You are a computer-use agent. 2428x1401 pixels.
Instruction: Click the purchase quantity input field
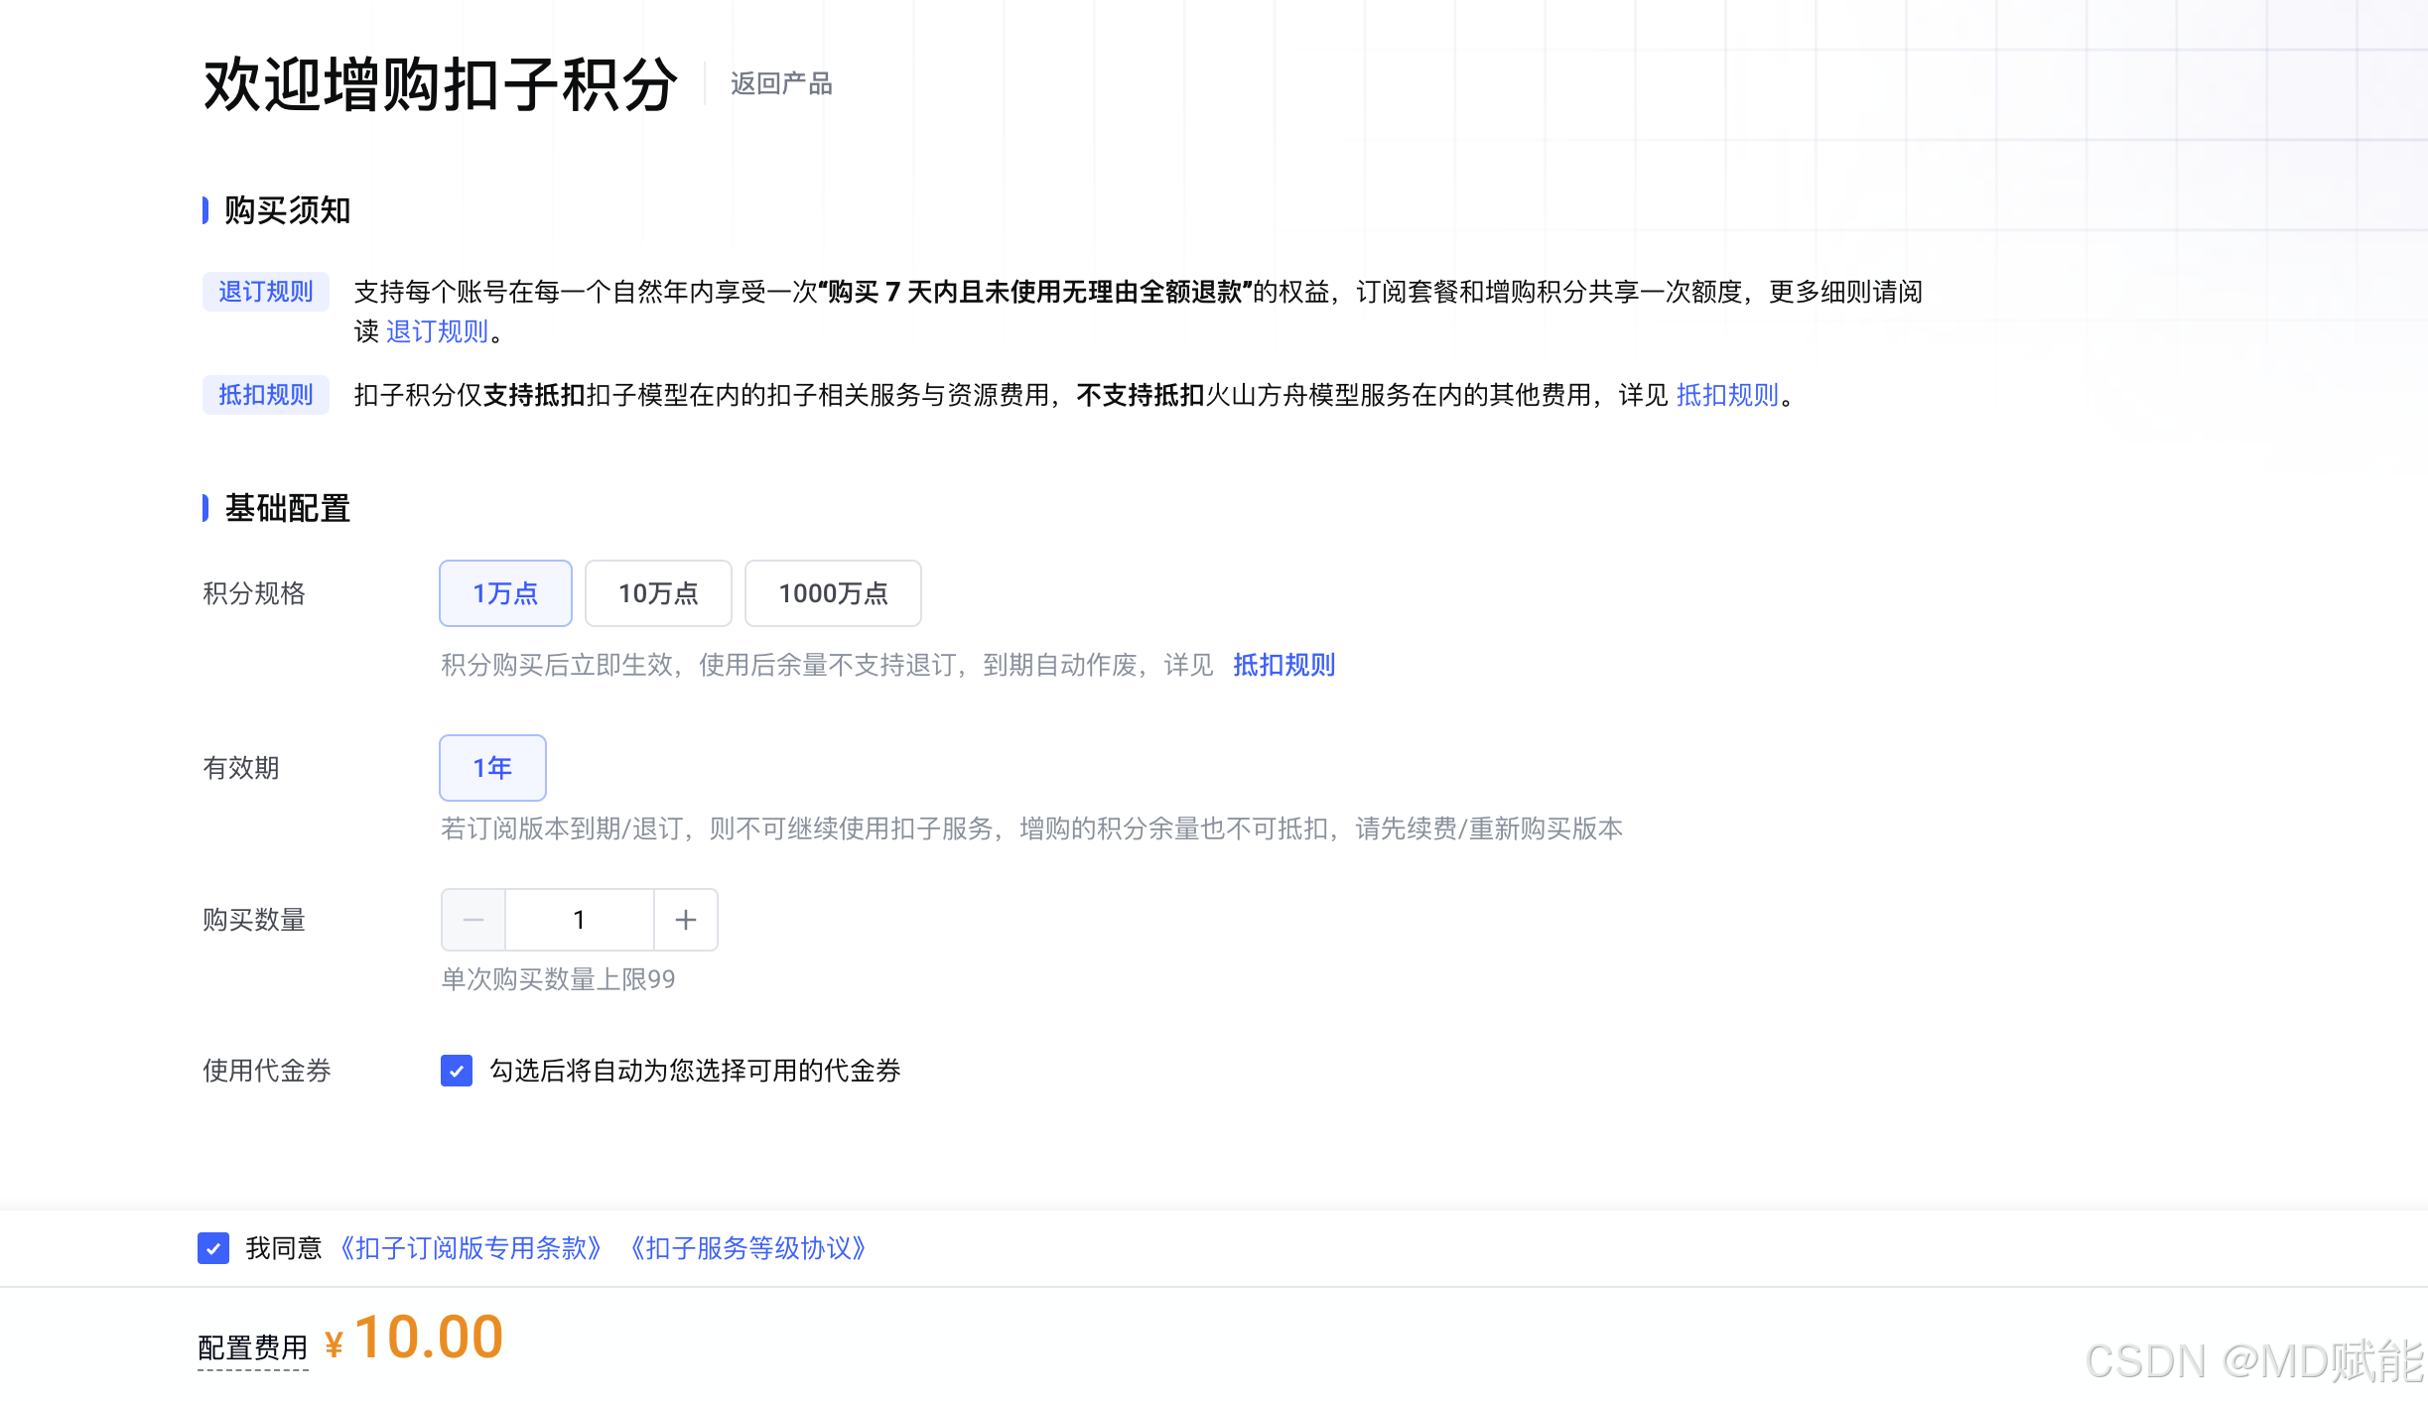pos(580,920)
